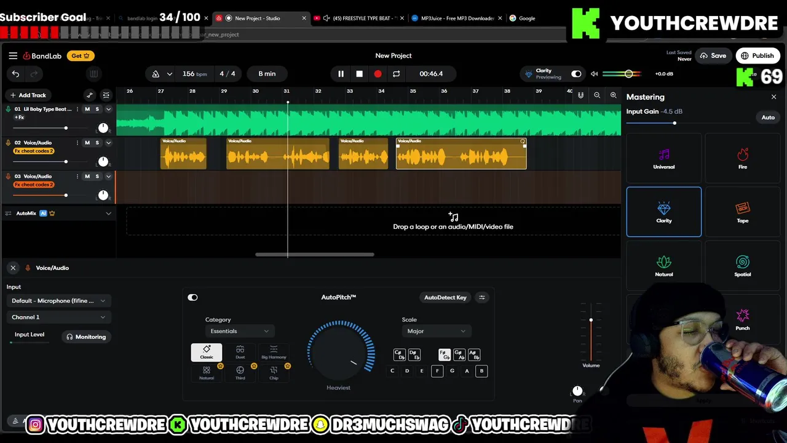The image size is (787, 443).
Task: Choose the Third AutoPitch effect
Action: click(x=240, y=373)
